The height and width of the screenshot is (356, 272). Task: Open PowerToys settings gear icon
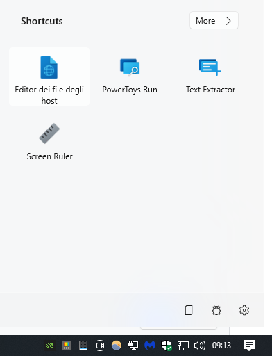pos(244,310)
